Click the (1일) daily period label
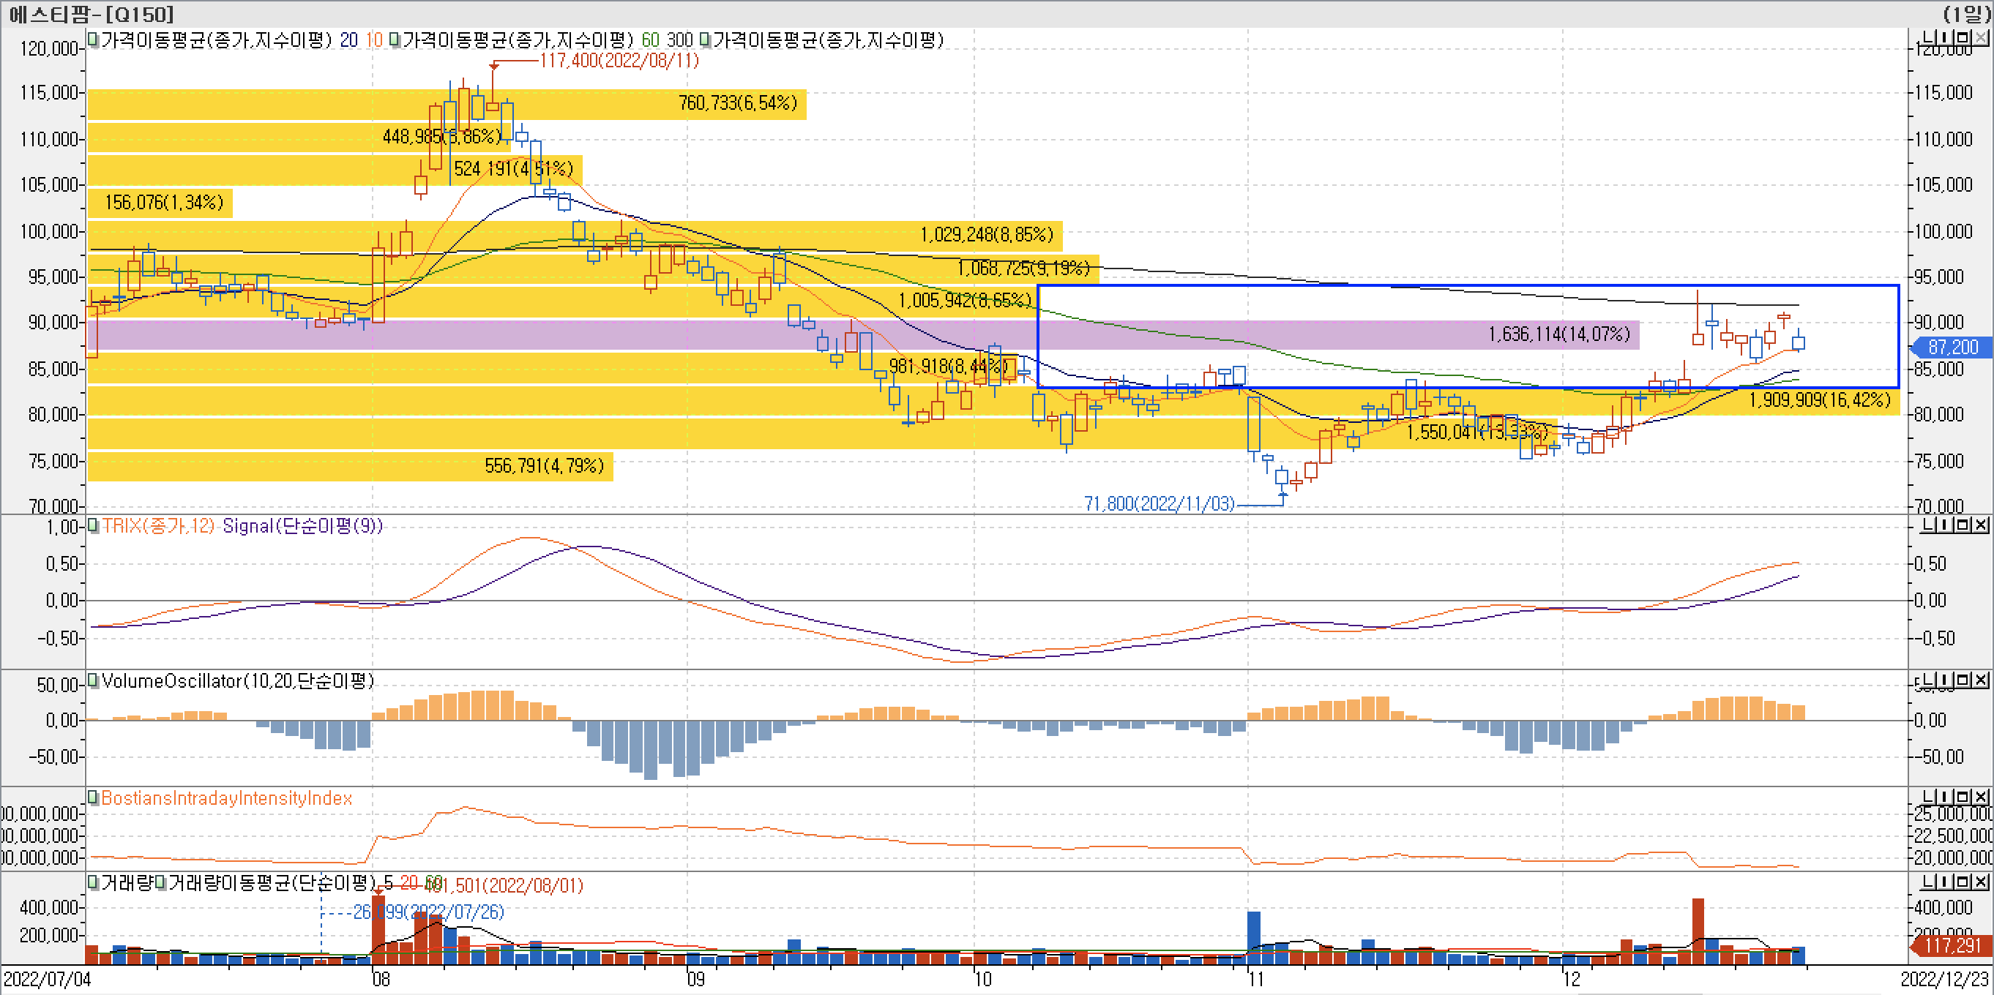Screen dimensions: 1994x995 coord(1966,14)
